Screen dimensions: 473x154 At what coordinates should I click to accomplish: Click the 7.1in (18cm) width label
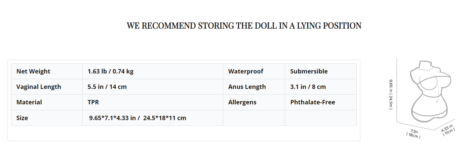pos(414,134)
